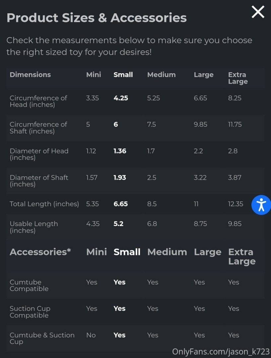Choose the Extra Large header in Dimensions

click(237, 78)
